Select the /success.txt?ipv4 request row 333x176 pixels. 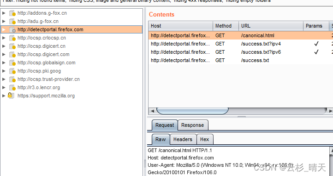[x=241, y=44]
